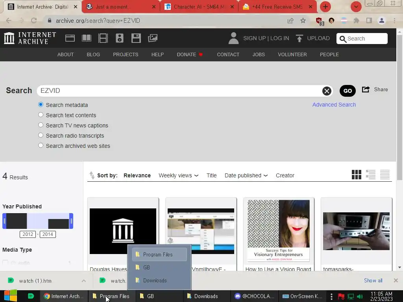
Task: Open the Vision Board result thumbnail
Action: (x=279, y=231)
